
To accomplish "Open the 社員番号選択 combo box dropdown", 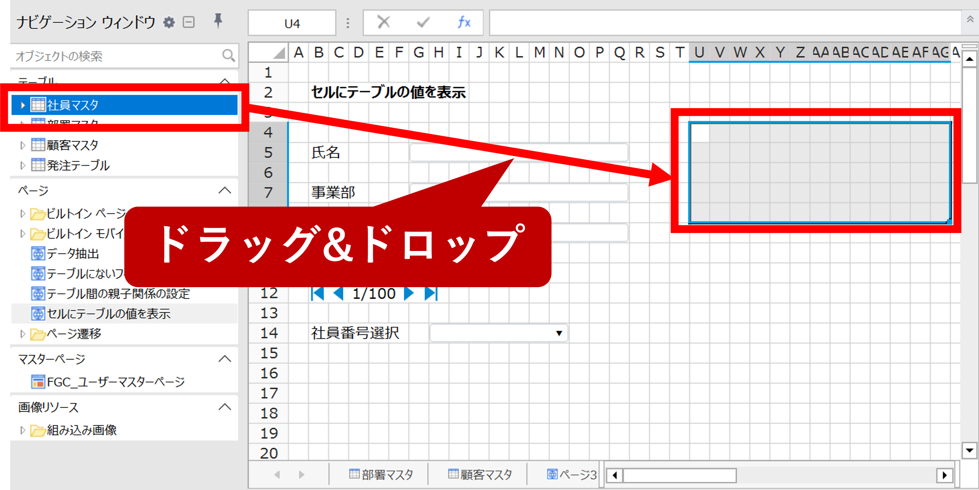I will point(559,333).
